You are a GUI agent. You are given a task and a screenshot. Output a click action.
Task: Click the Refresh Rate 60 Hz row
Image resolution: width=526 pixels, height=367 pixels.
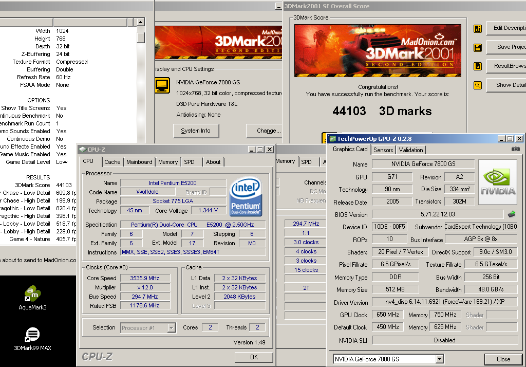click(44, 77)
